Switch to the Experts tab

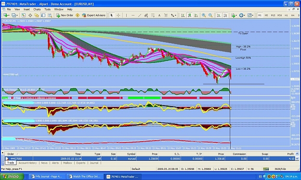click(x=80, y=163)
